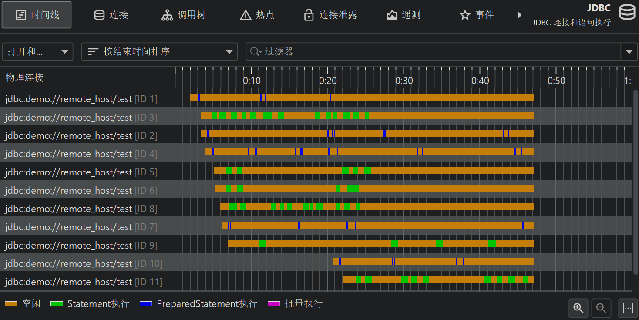Click the search icon in filter box

pos(255,52)
